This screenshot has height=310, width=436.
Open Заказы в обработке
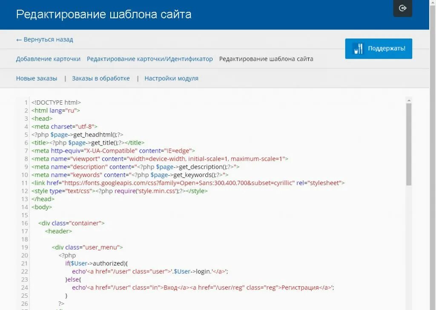click(x=101, y=78)
